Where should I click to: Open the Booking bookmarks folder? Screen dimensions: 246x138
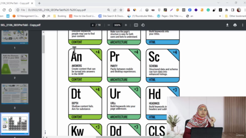point(60,16)
